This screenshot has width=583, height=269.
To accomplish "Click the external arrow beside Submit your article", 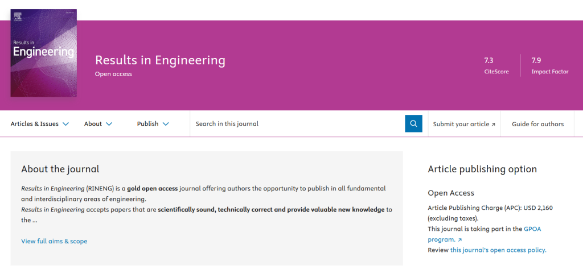I will 493,124.
